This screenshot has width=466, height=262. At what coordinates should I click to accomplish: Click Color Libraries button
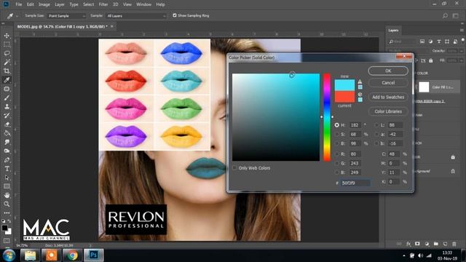pos(388,111)
